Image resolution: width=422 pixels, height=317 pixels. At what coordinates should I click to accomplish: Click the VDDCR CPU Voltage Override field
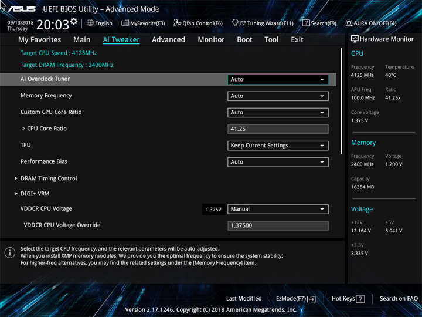point(278,225)
